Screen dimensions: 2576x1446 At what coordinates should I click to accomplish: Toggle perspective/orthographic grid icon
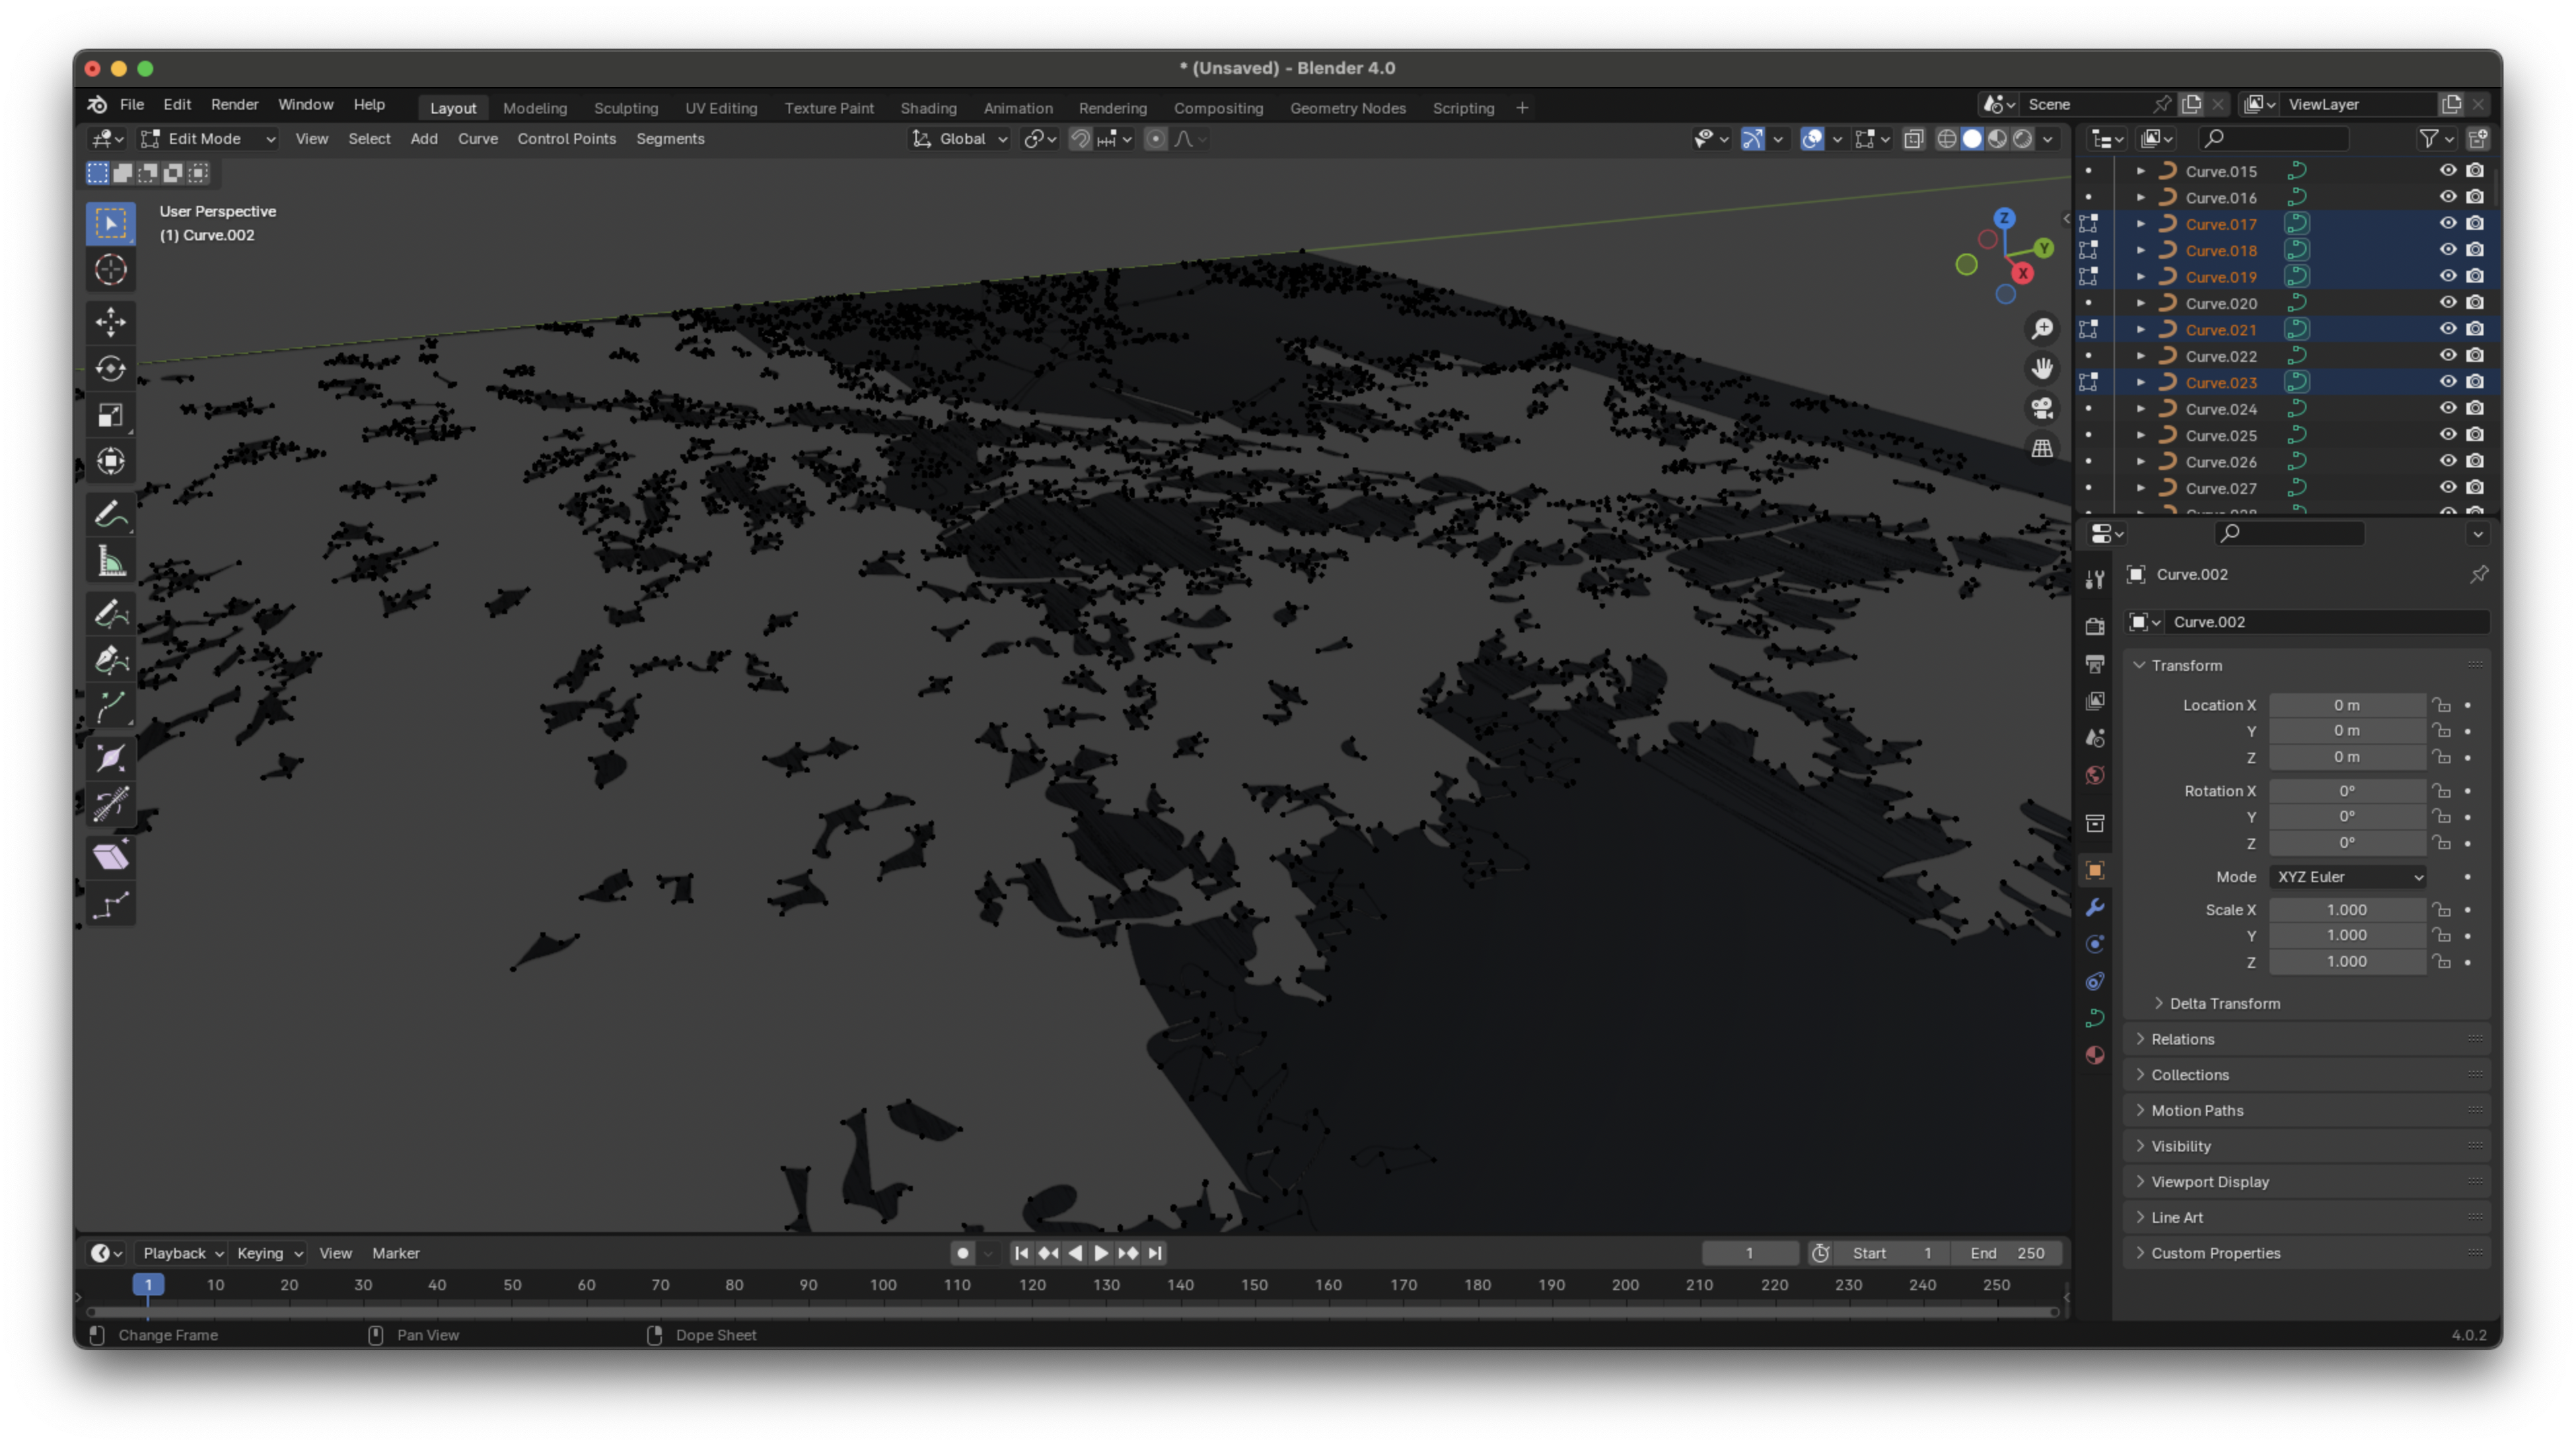[x=2041, y=448]
